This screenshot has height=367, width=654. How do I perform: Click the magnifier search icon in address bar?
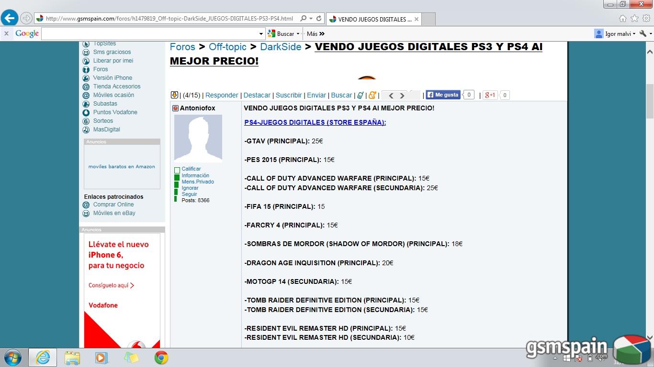[x=304, y=19]
